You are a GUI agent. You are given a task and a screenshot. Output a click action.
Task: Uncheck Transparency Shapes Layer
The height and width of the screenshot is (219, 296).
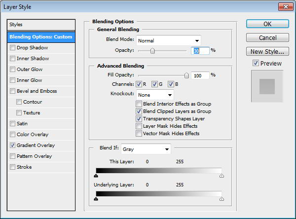coord(139,118)
